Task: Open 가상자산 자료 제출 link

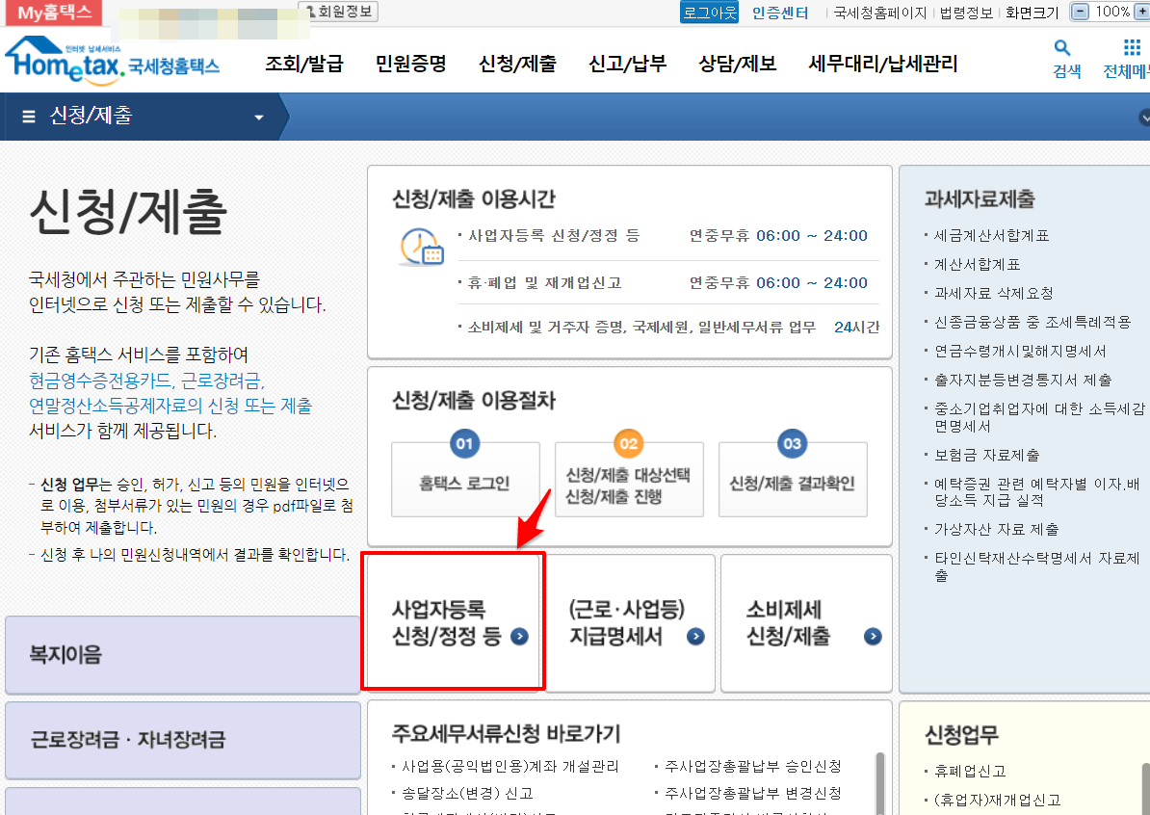Action: point(996,529)
